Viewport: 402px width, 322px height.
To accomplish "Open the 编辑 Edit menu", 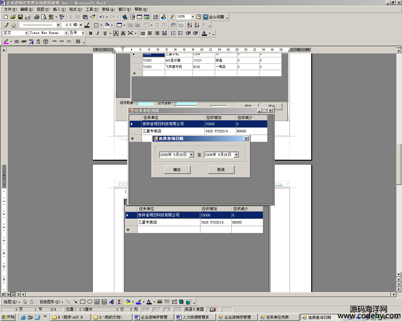I will coord(26,9).
